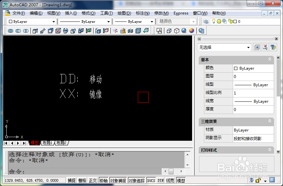Choose the Conceptual visual style orange sphere

192,31
